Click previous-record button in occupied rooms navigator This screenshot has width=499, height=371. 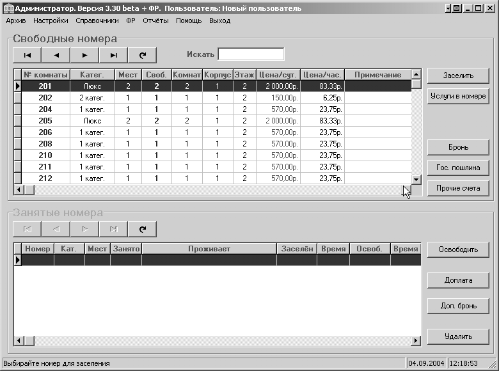[x=56, y=229]
